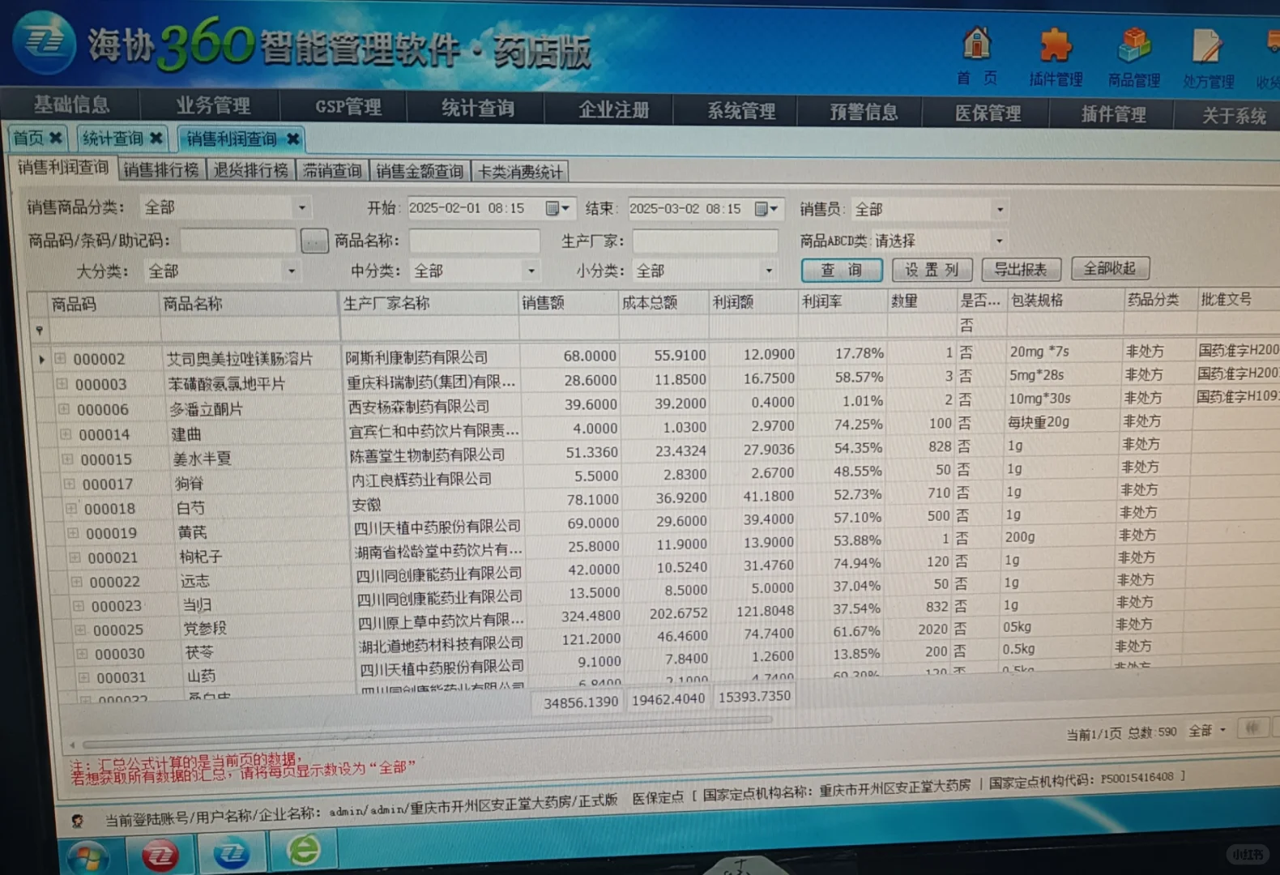Click the 导出报表 button
This screenshot has width=1280, height=875.
tap(1020, 269)
